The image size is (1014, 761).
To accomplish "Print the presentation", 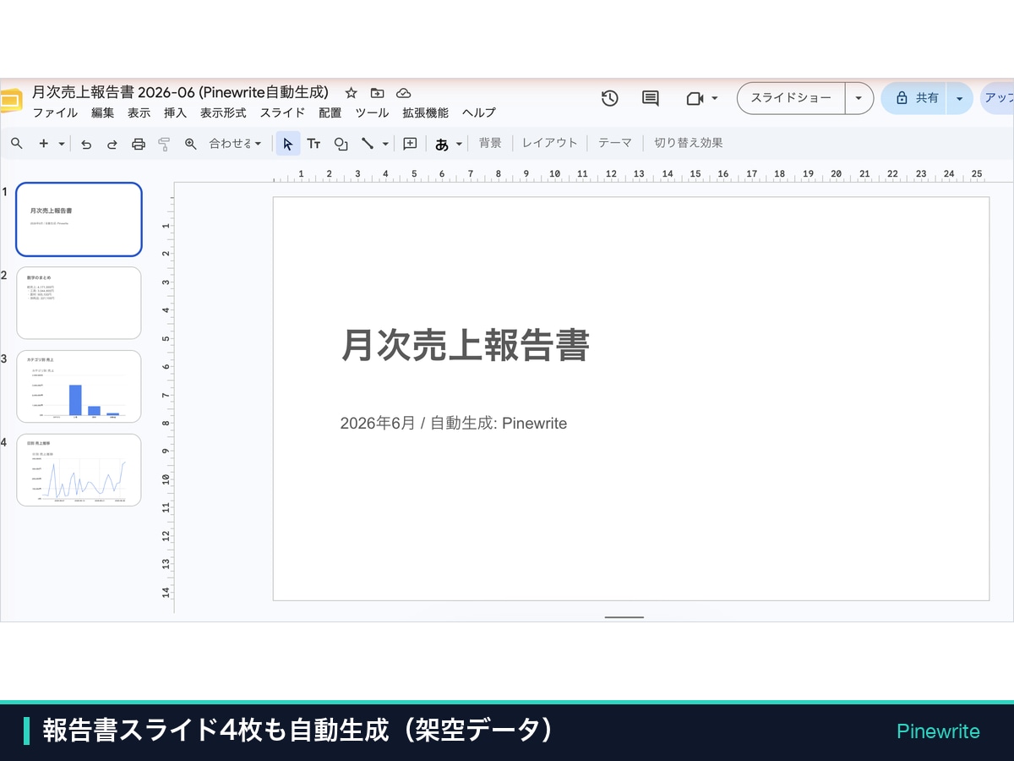I will tap(139, 144).
